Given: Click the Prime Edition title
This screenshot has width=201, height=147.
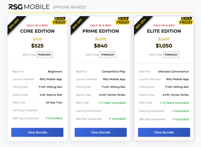Looking at the screenshot, I should (100, 31).
